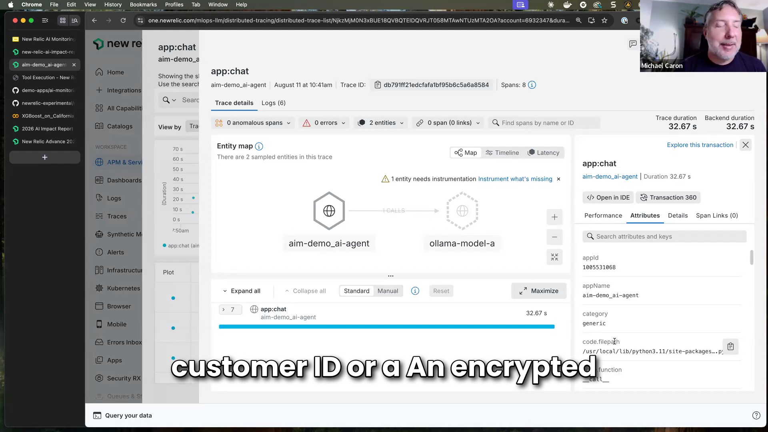Reset the span view
Screen dimensions: 768x432
(441, 291)
